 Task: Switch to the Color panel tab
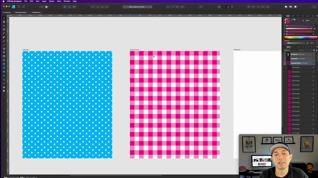point(288,16)
